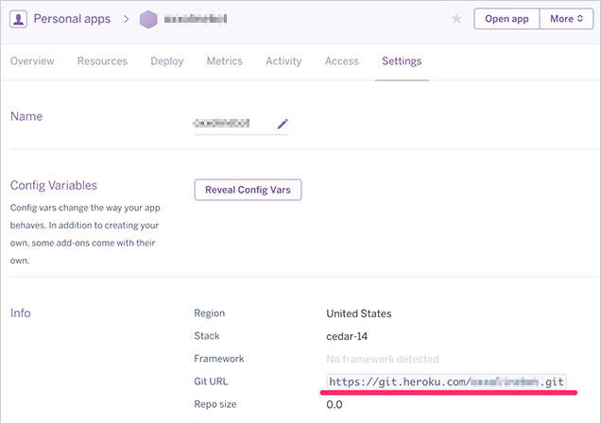Open the Deploy tab
Viewport: 601px width, 424px height.
click(x=167, y=61)
